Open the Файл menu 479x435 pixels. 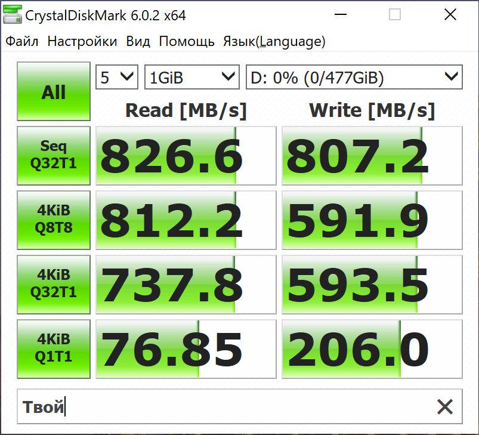click(22, 41)
